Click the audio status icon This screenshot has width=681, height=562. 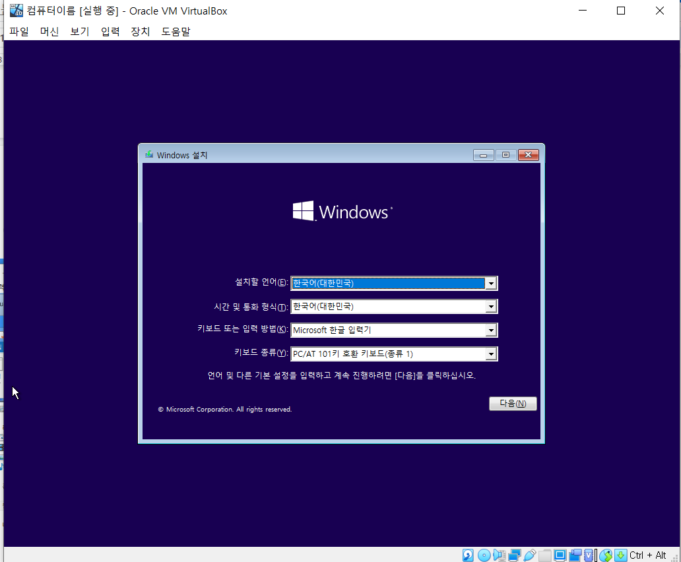pyautogui.click(x=500, y=555)
